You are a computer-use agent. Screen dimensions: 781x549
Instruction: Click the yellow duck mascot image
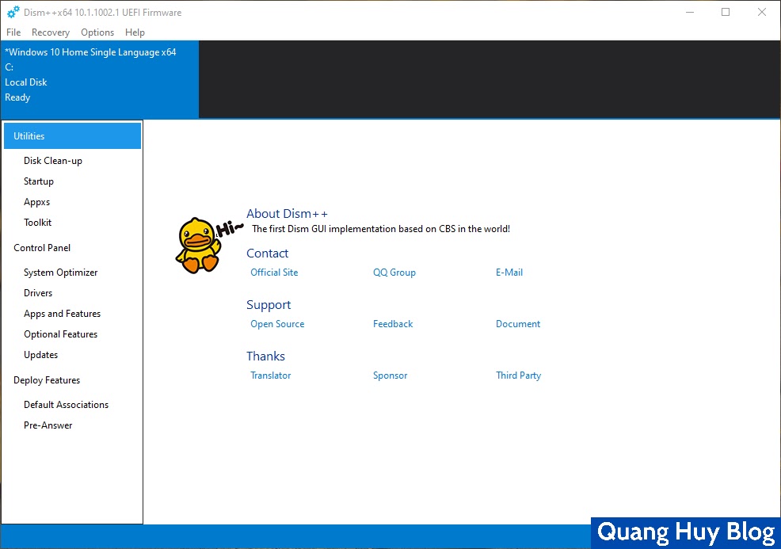(x=198, y=246)
